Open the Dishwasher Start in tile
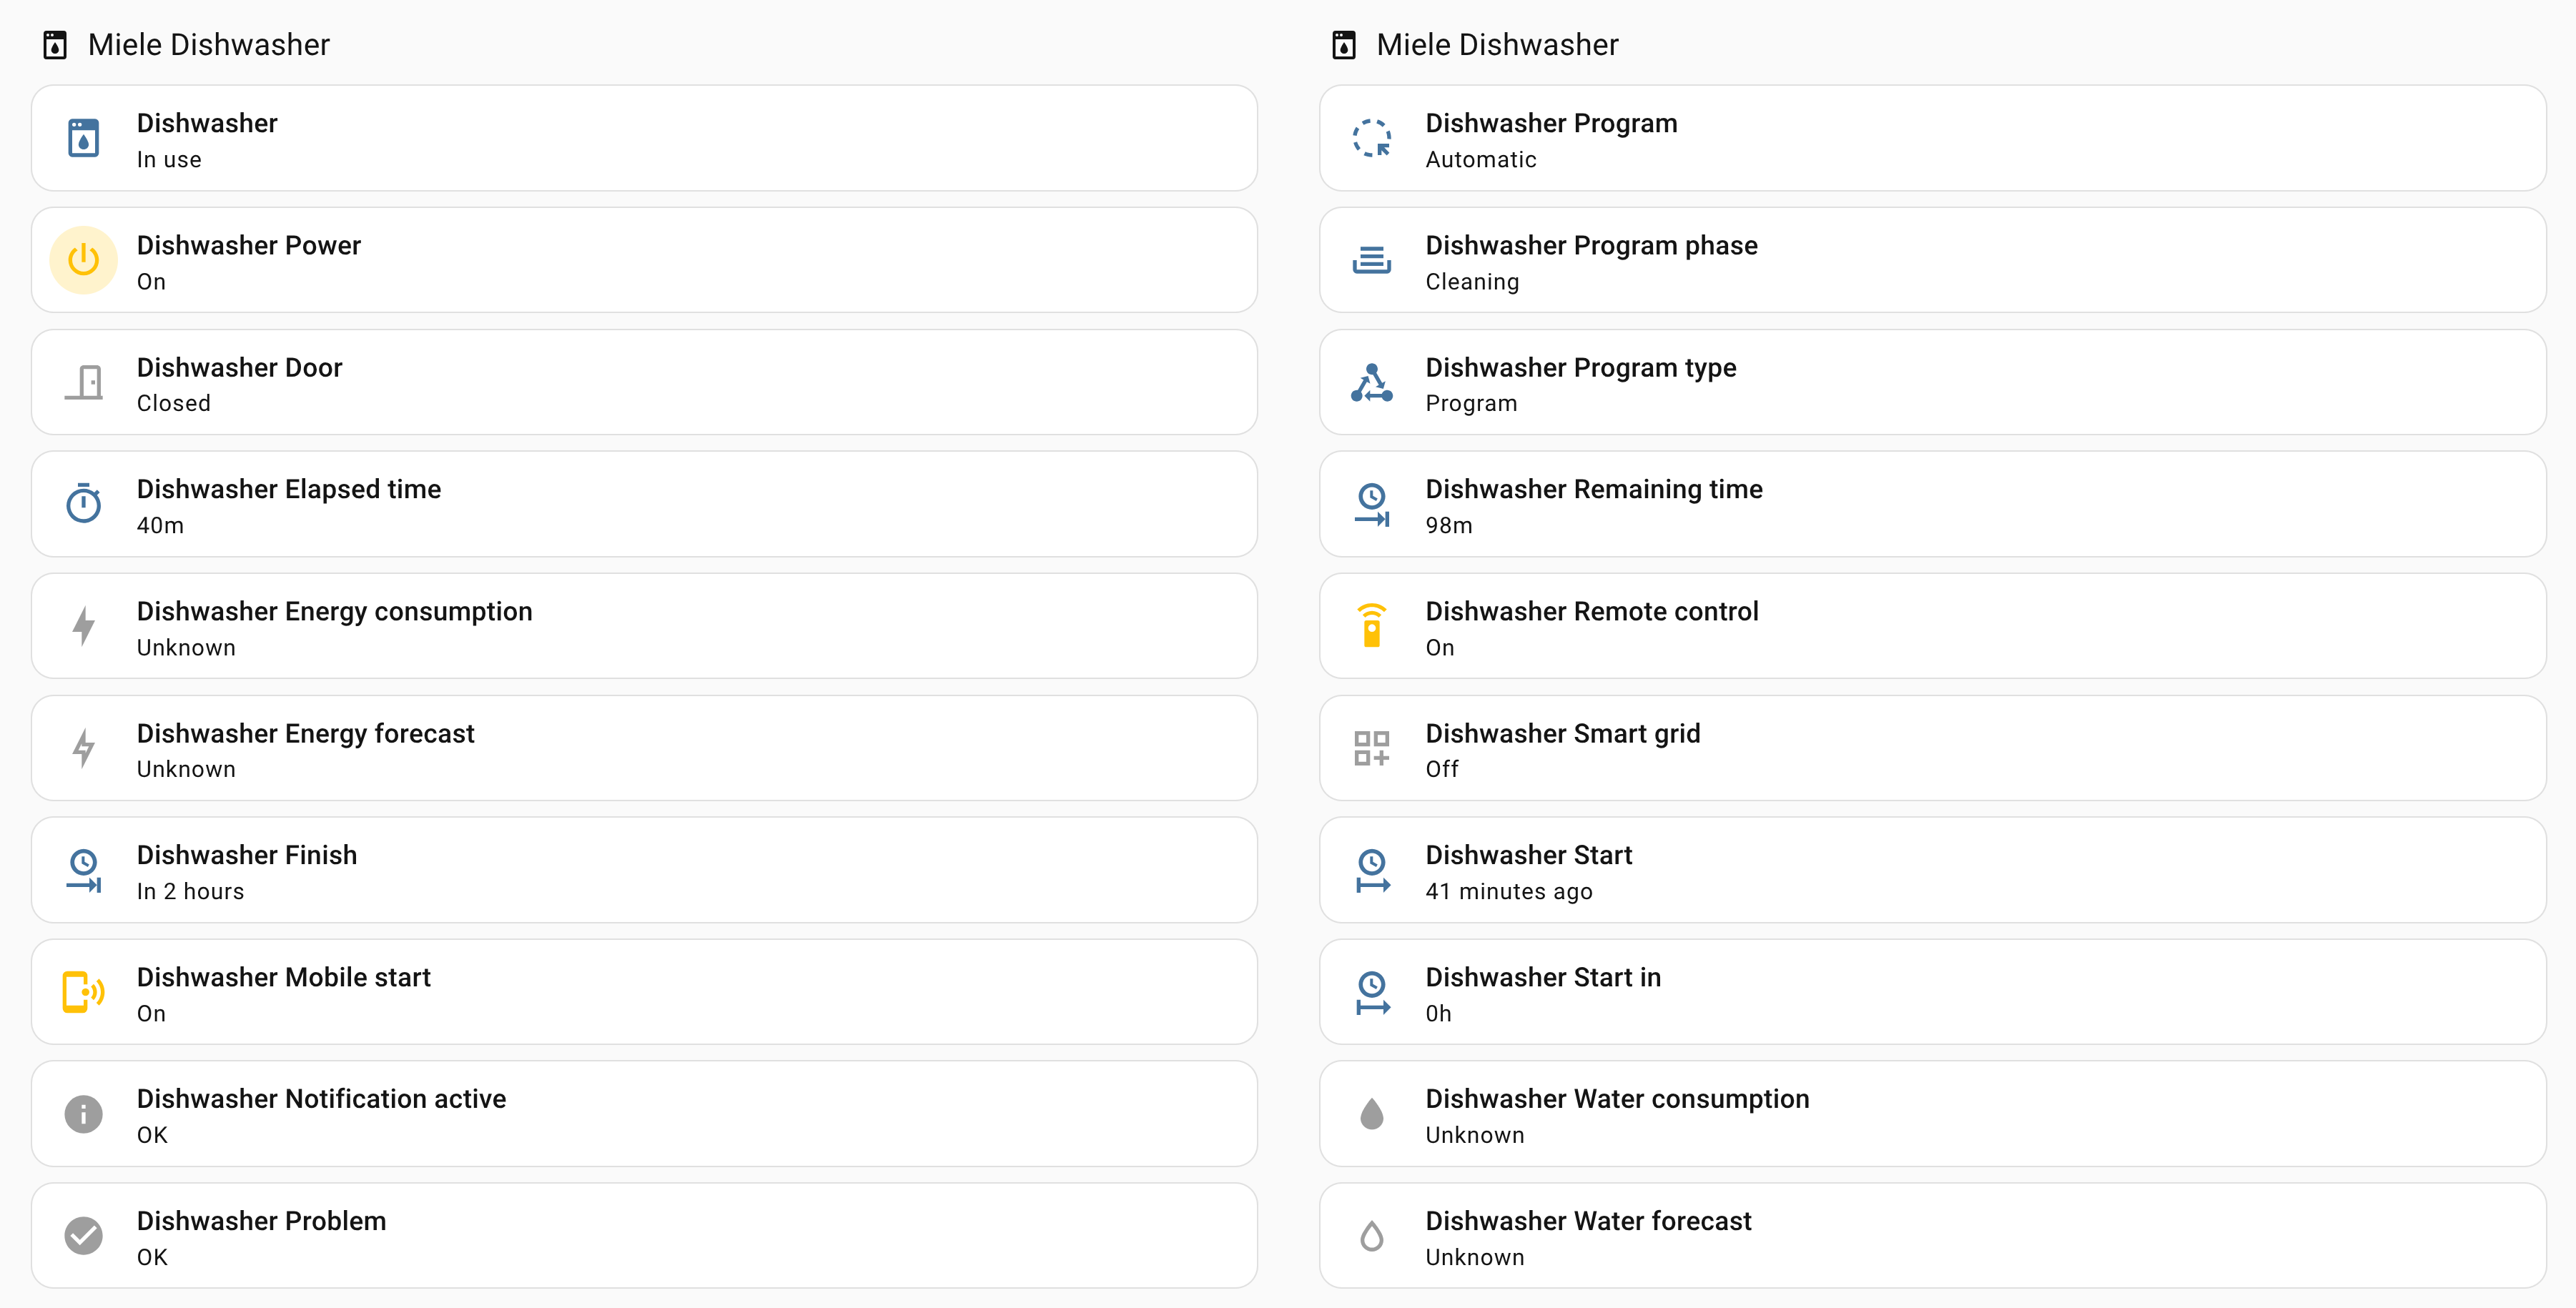The width and height of the screenshot is (2576, 1308). click(x=1932, y=992)
